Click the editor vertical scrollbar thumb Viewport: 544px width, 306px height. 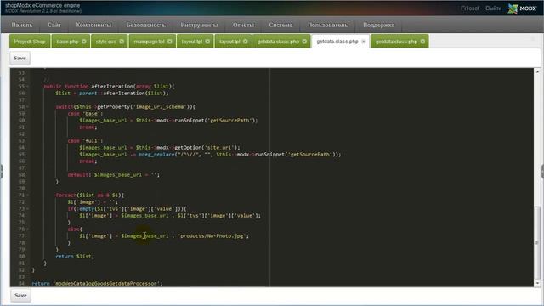coord(537,241)
